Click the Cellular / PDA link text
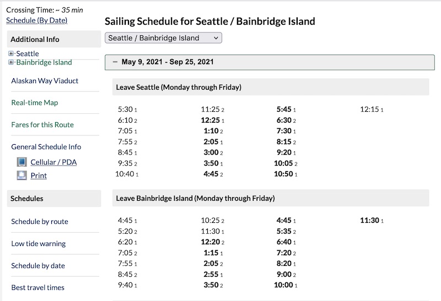Image resolution: width=441 pixels, height=301 pixels. pos(55,162)
